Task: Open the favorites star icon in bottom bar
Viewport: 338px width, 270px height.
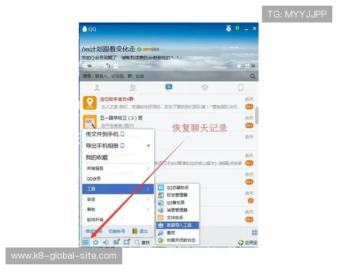Action: (x=127, y=242)
